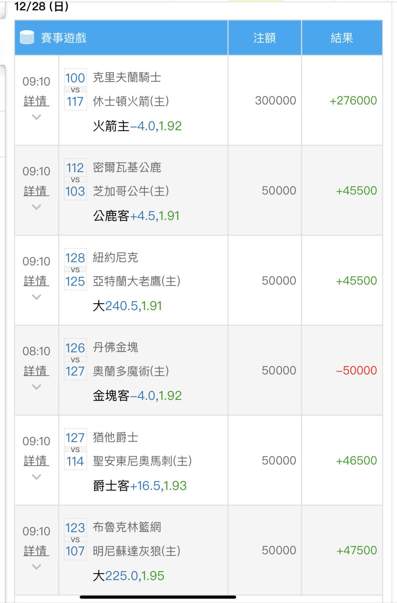Click the -50000 loss result
The height and width of the screenshot is (603, 397).
point(356,370)
